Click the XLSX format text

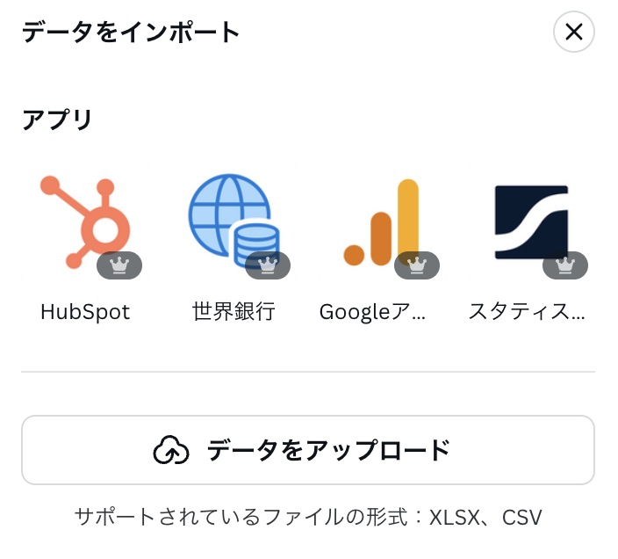coord(454,518)
